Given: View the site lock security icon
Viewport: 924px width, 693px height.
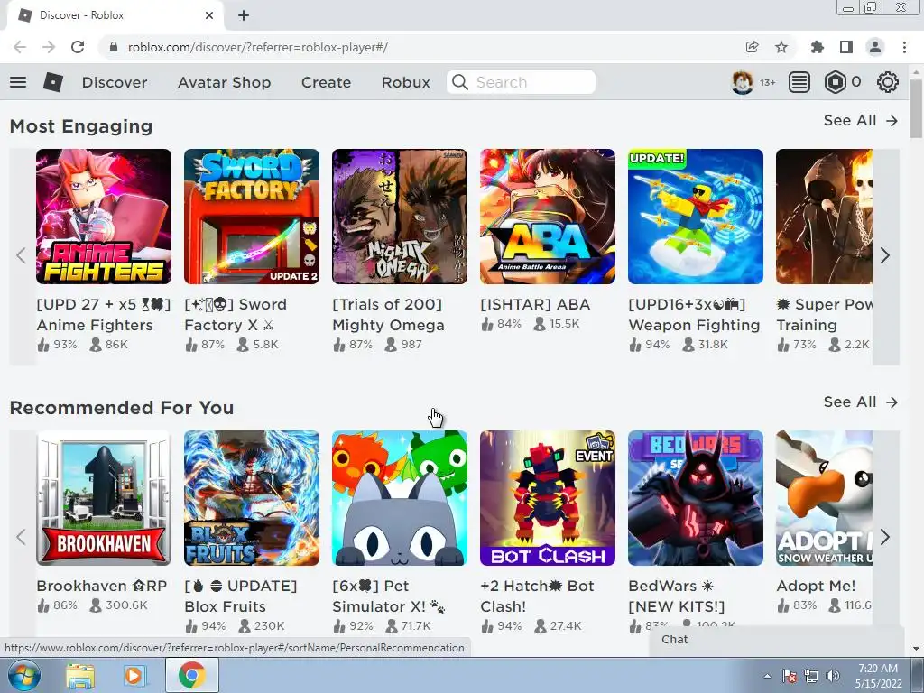Looking at the screenshot, I should point(114,47).
